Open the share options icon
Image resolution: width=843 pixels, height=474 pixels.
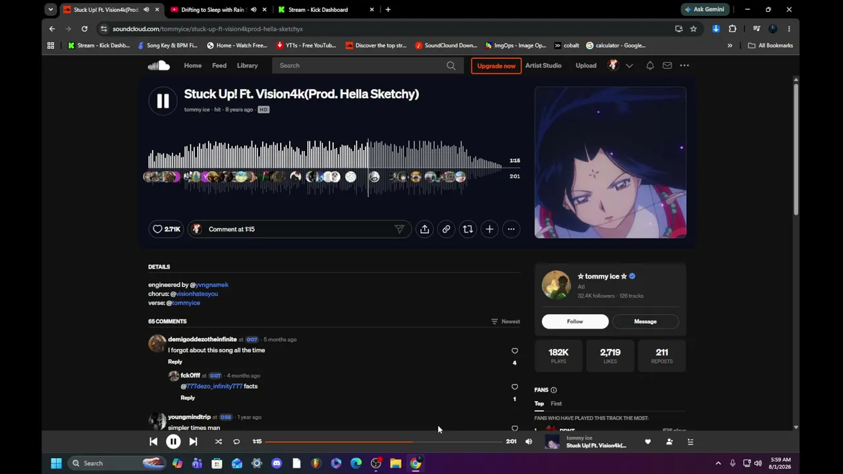click(425, 229)
